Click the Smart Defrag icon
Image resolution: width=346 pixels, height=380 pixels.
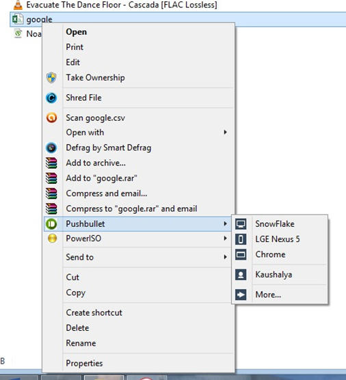pyautogui.click(x=51, y=148)
